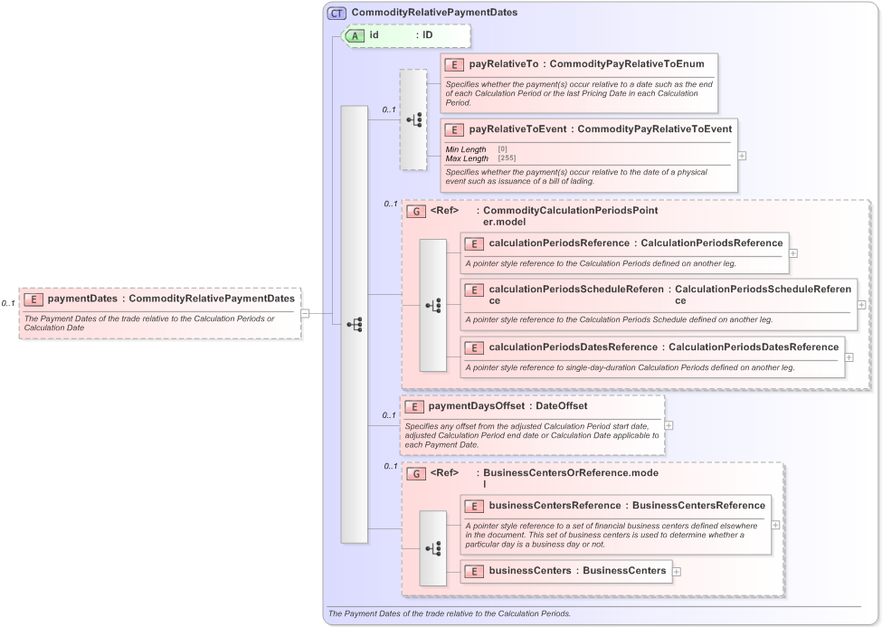
Task: Click the paymentDates element name
Action: [82, 299]
